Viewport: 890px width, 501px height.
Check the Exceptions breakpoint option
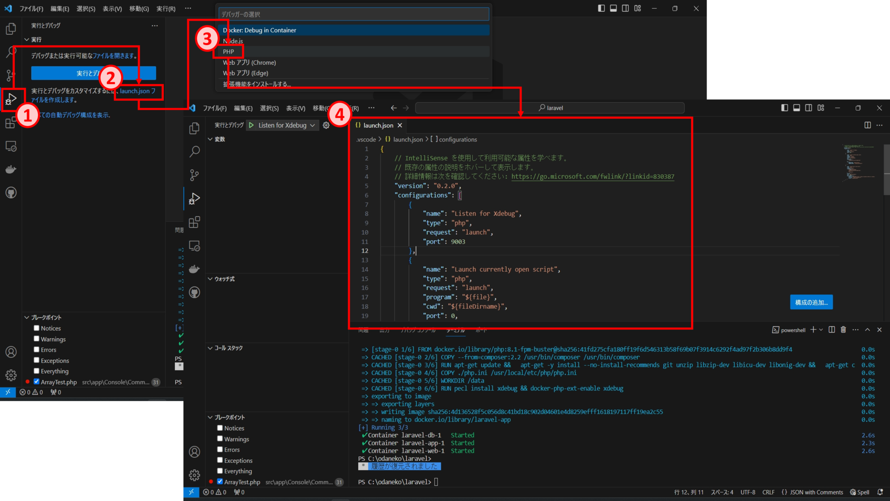coord(220,460)
